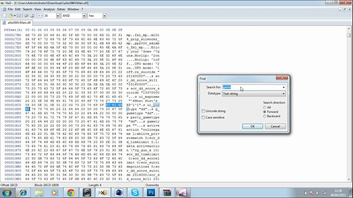
Task: Switch to HxD taskbar icon
Action: point(103,193)
